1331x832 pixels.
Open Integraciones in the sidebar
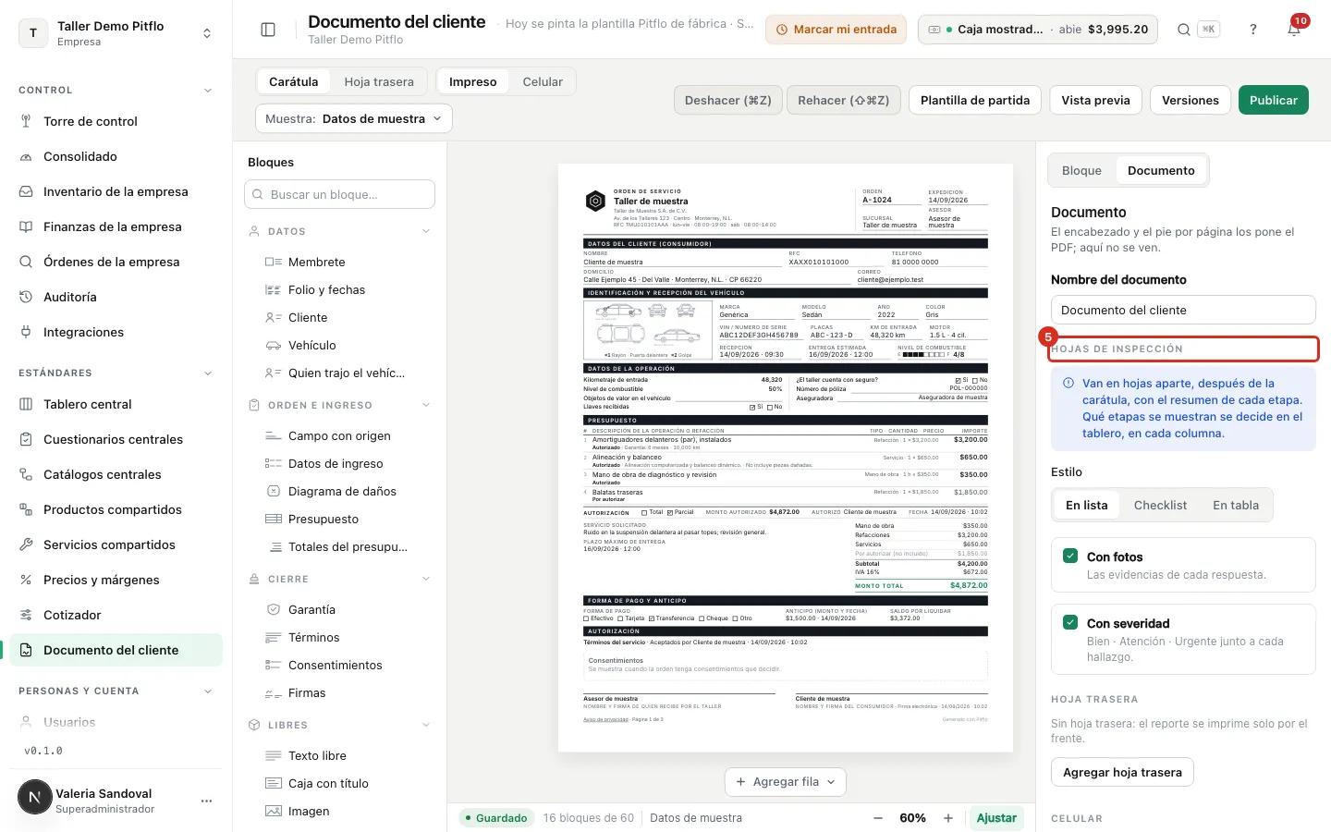pos(116,332)
